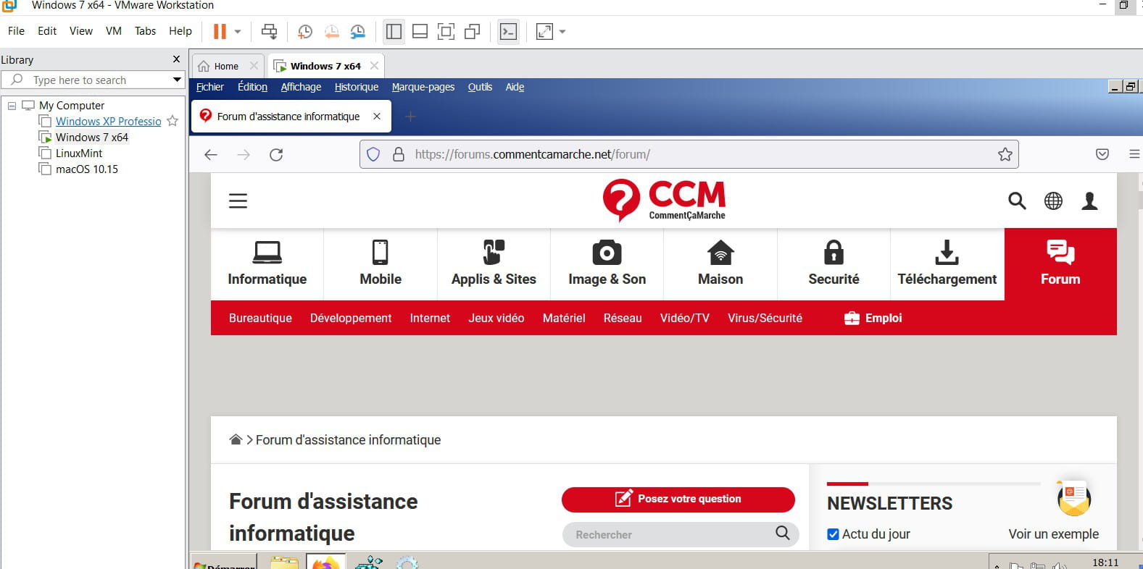
Task: Open Firefox Historique menu
Action: pos(356,87)
